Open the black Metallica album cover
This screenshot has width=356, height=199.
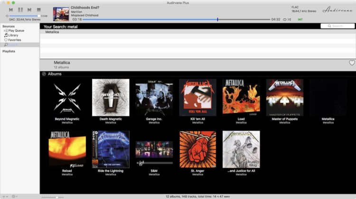tap(328, 98)
